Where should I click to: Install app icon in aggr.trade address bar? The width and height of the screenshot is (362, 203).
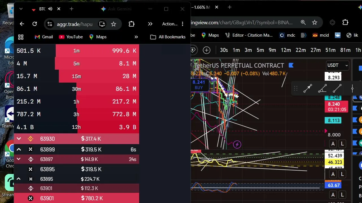102,24
